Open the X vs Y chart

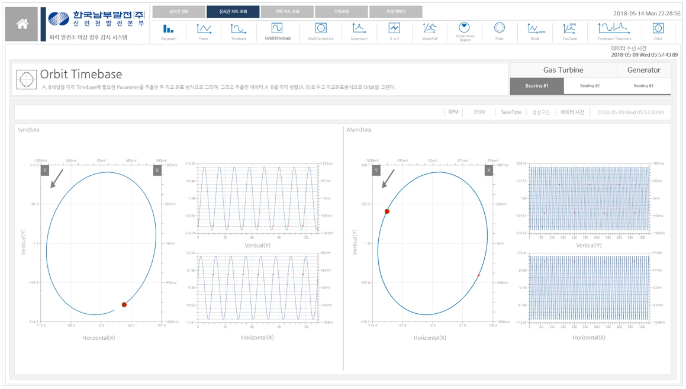click(x=394, y=31)
